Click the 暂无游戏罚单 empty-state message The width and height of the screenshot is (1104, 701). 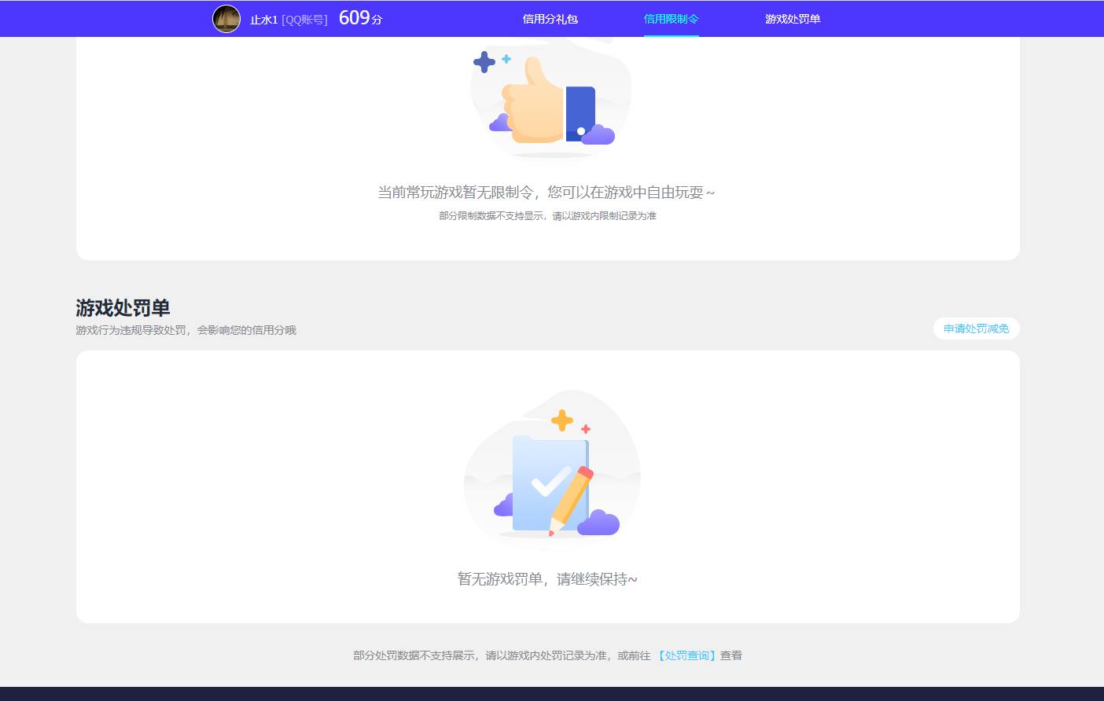tap(547, 579)
